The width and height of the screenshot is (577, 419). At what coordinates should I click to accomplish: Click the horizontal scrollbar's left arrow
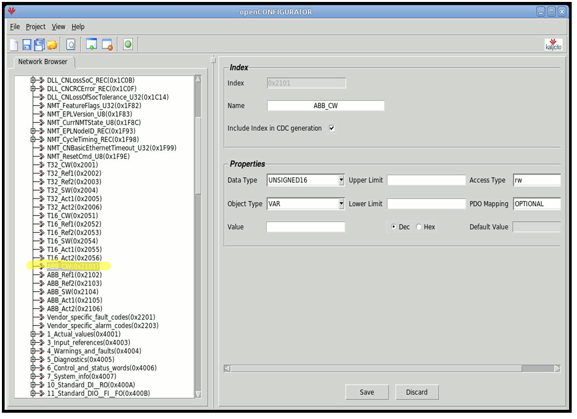227,368
